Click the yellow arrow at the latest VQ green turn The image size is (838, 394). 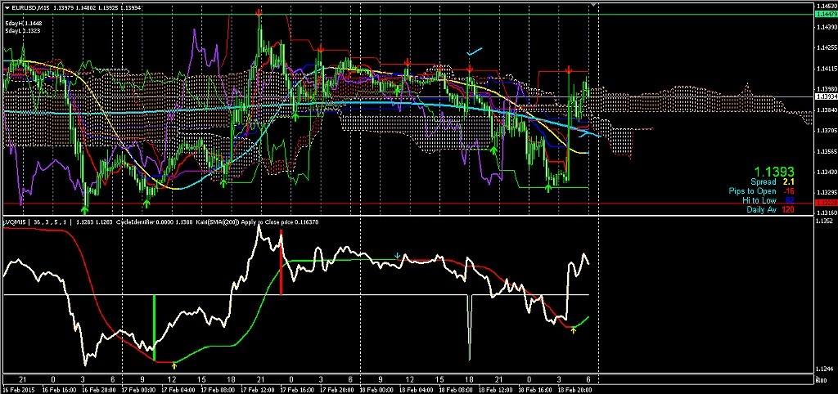574,330
